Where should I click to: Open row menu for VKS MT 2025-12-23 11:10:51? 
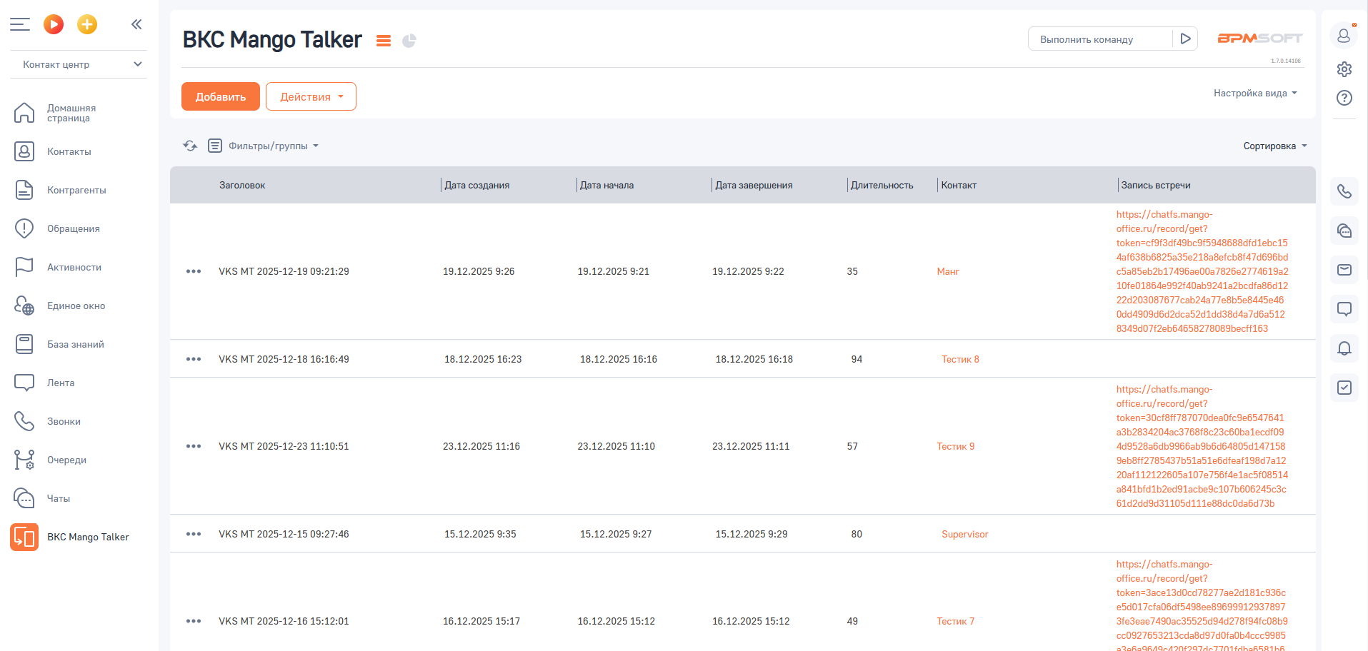coord(194,446)
